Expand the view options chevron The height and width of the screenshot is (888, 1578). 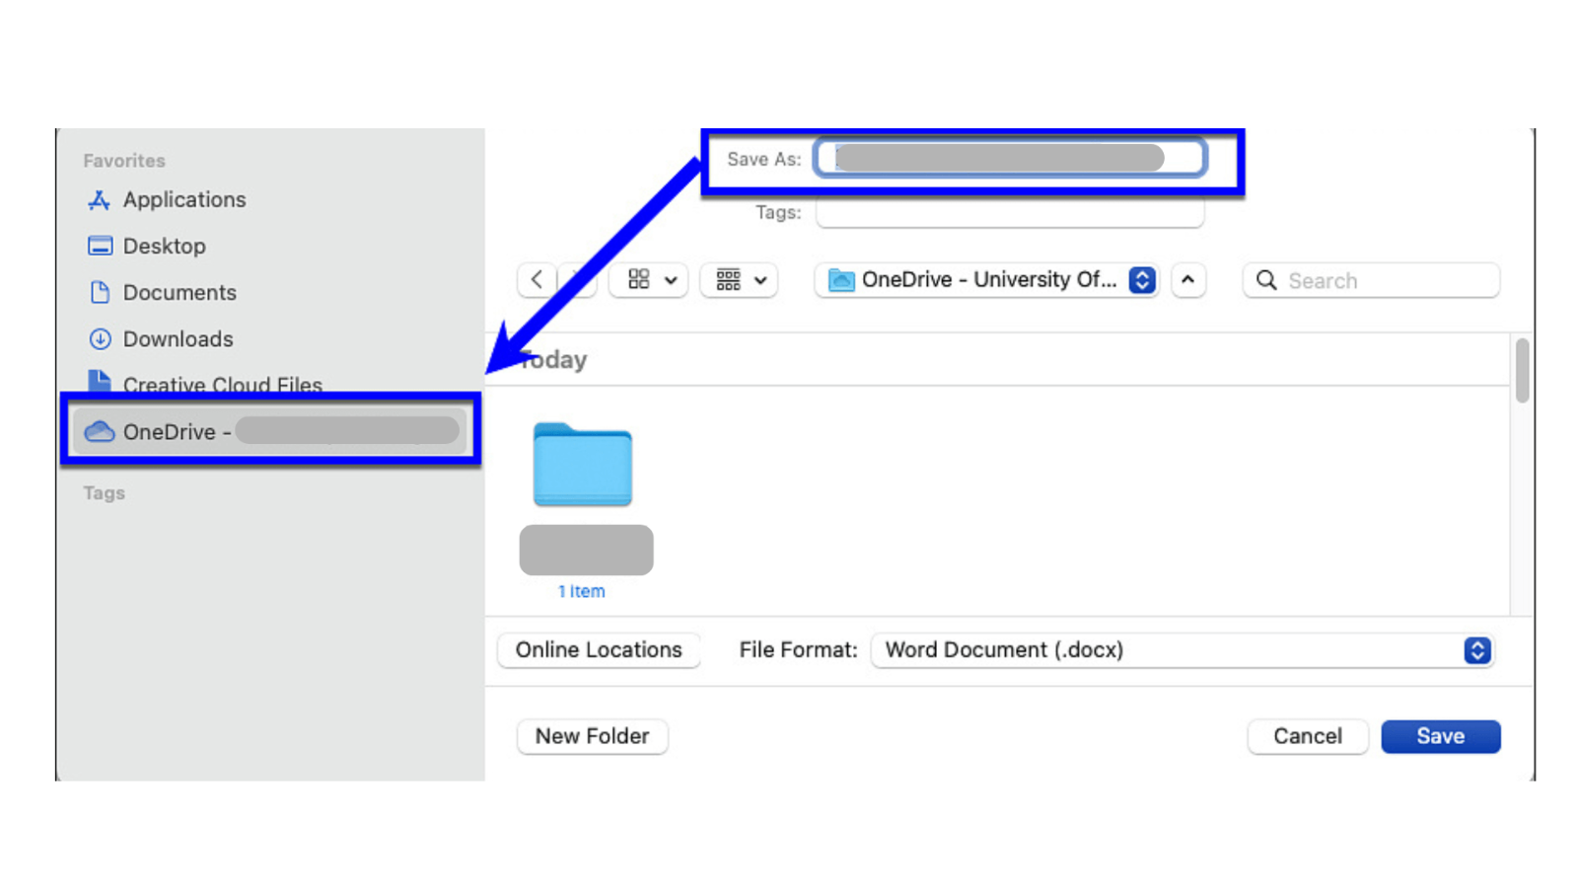671,280
